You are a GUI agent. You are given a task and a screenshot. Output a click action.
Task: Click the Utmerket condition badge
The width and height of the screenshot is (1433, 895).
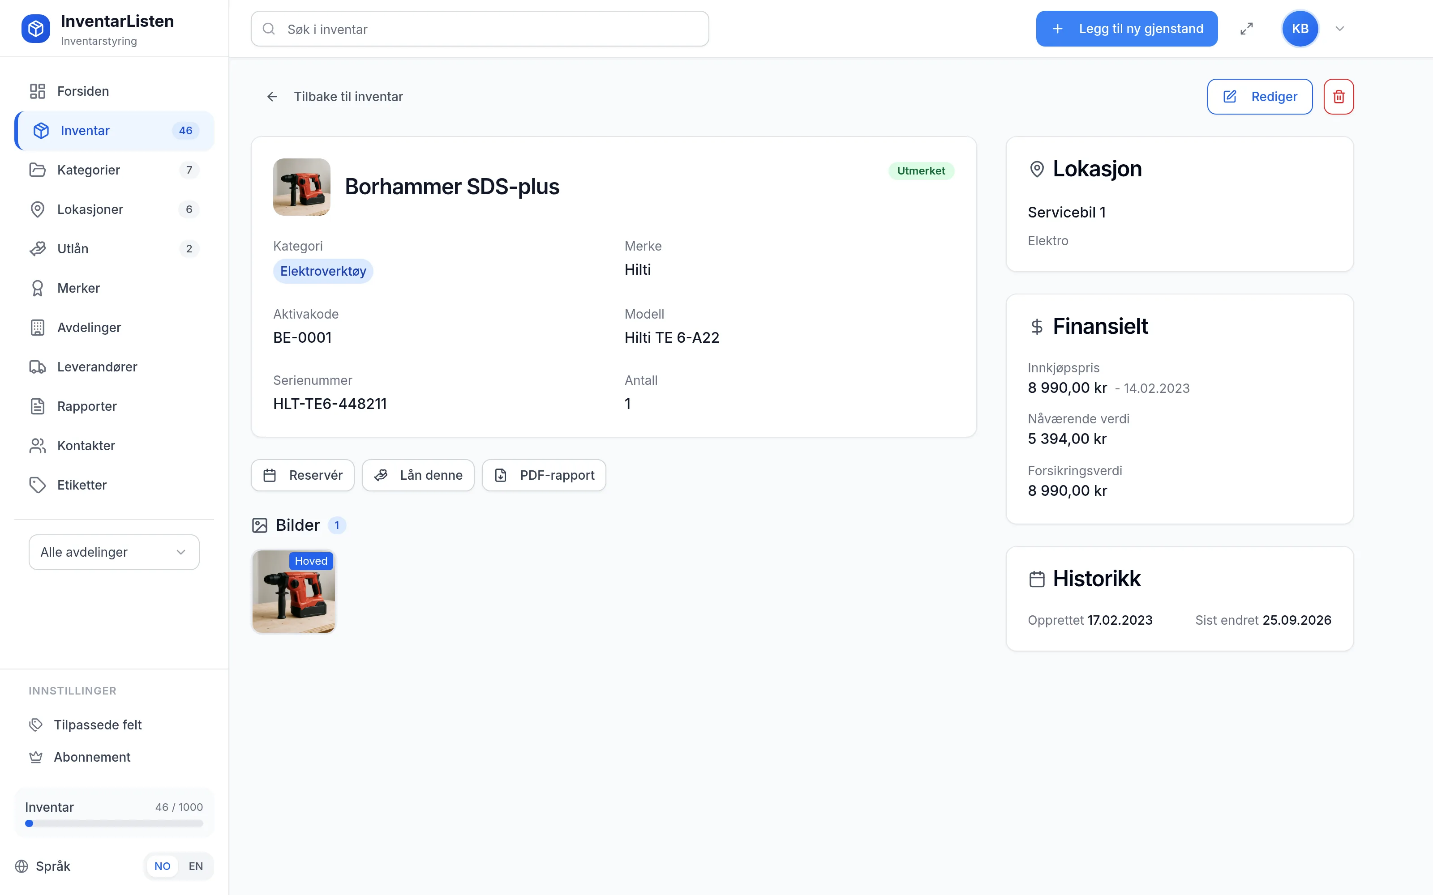[x=921, y=170]
